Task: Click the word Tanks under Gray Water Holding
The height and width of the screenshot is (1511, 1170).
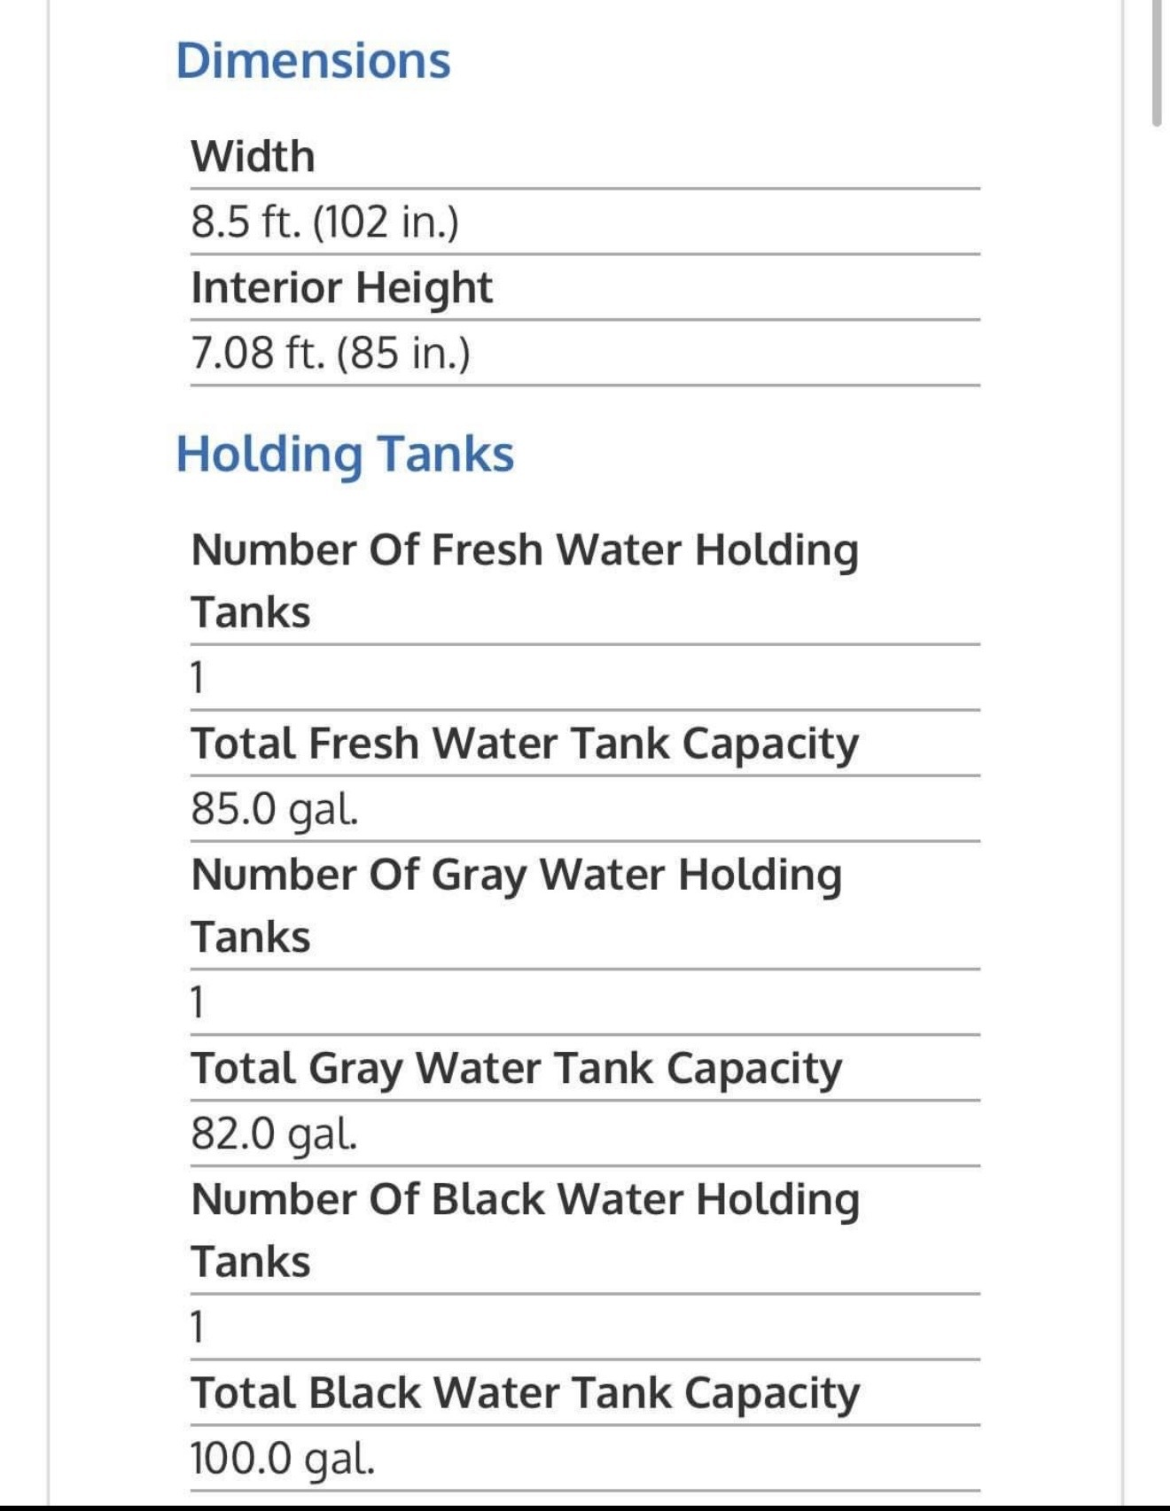Action: coord(251,938)
